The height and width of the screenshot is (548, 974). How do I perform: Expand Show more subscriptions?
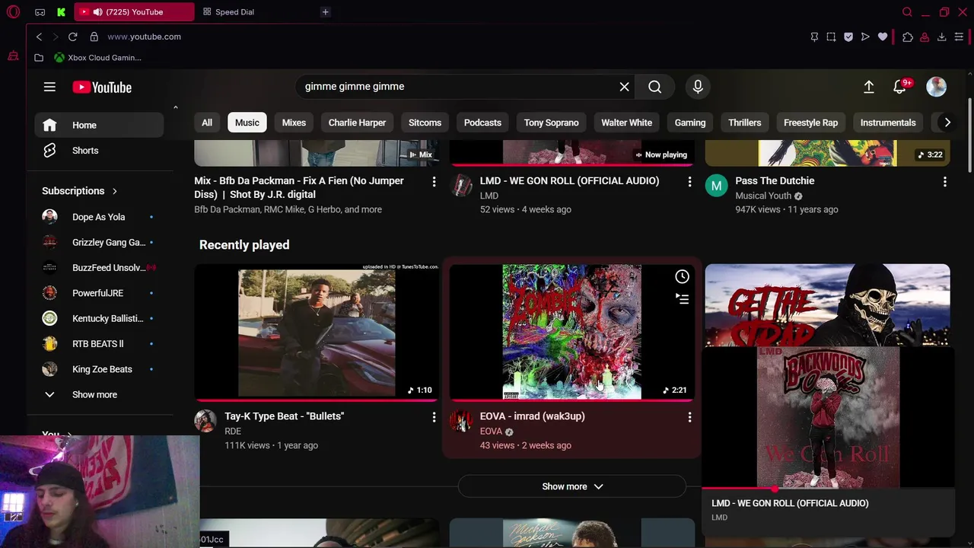94,395
